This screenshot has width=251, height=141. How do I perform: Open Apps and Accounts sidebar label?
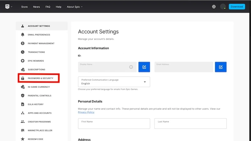[40, 113]
